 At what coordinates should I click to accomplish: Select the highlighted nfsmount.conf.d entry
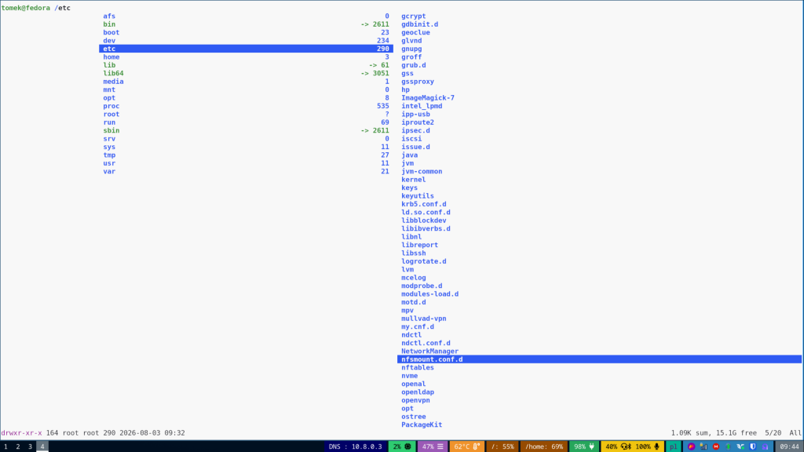599,359
